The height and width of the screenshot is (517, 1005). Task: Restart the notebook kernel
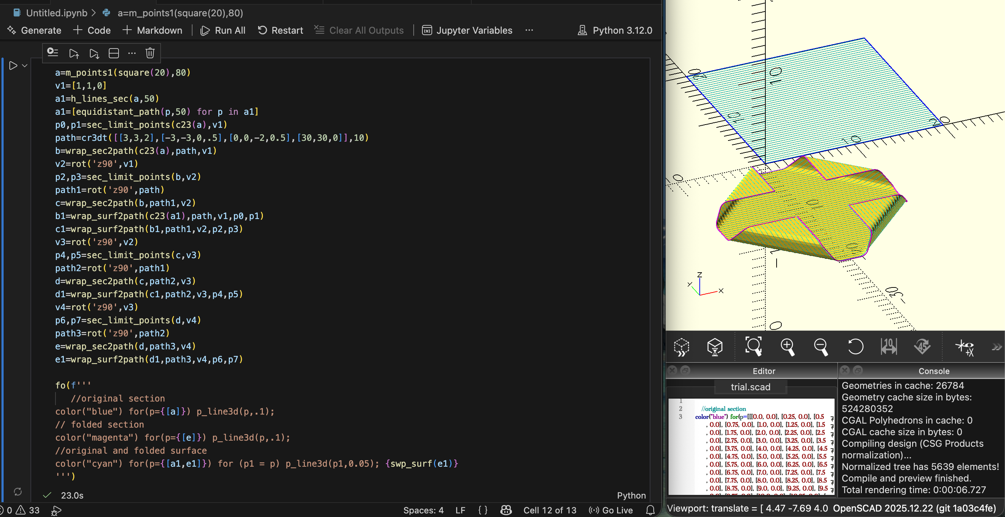[280, 30]
